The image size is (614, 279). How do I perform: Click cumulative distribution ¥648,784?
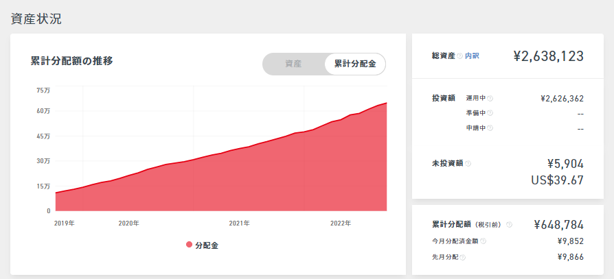[559, 225]
